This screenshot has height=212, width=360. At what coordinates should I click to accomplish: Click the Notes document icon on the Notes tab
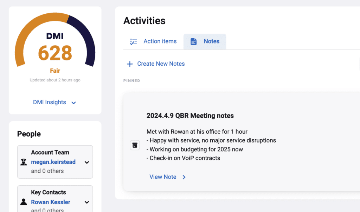point(193,41)
